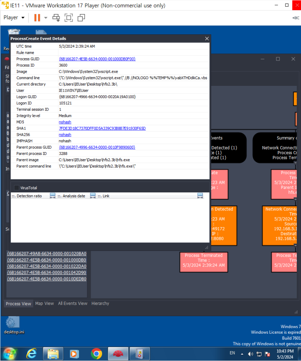Pause the virtual machine

(x=37, y=18)
